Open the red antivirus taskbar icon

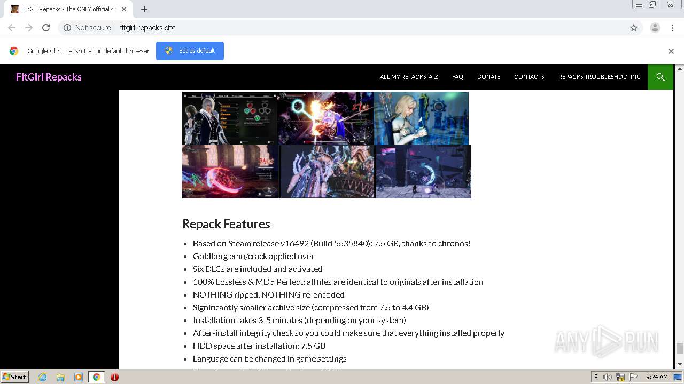(114, 377)
